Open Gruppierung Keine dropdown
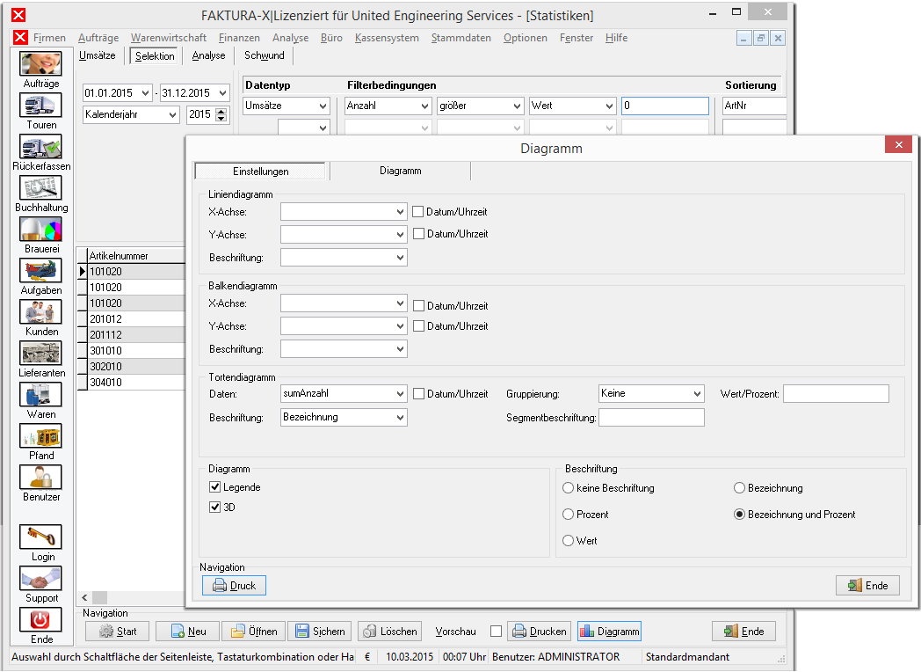Image resolution: width=921 pixels, height=672 pixels. (x=651, y=394)
